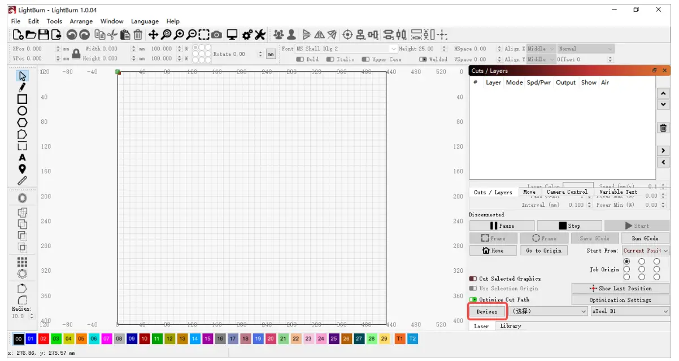Select the top-left Job Origin radio button
Image resolution: width=679 pixels, height=361 pixels.
point(626,262)
